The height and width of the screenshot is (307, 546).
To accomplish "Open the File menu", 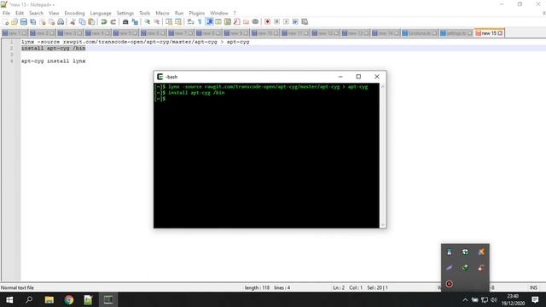I will [6, 14].
